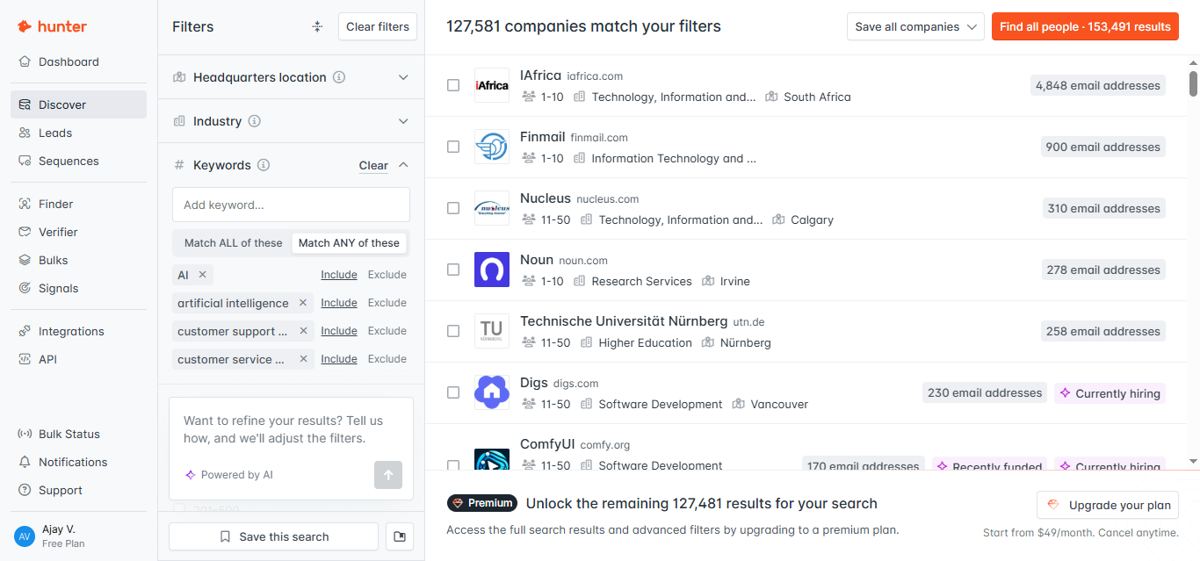
Task: Click Headquarters location info icon
Action: point(339,77)
